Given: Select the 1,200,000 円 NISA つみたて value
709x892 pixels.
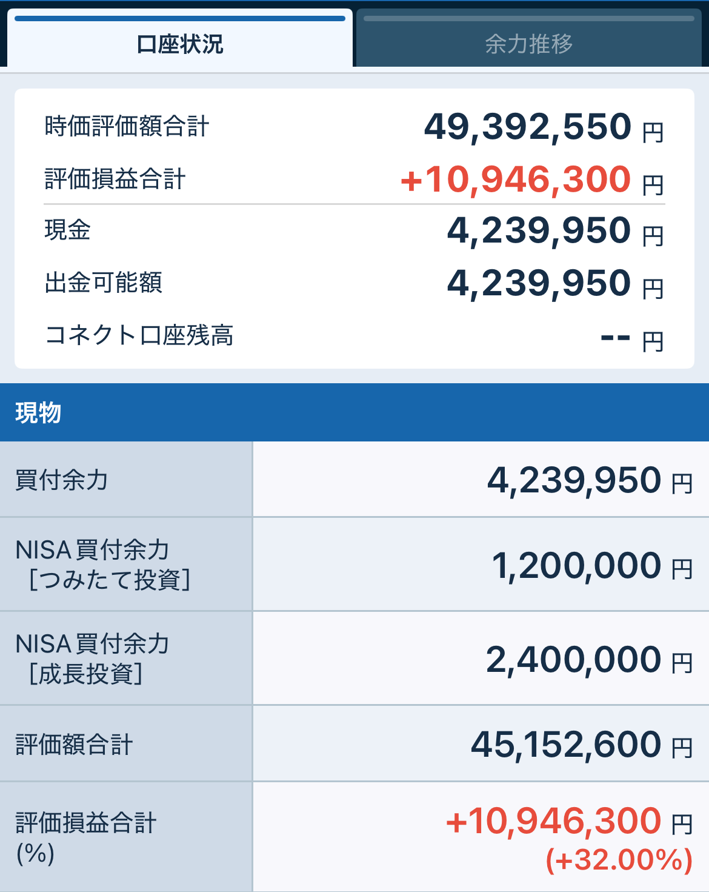Looking at the screenshot, I should click(576, 566).
